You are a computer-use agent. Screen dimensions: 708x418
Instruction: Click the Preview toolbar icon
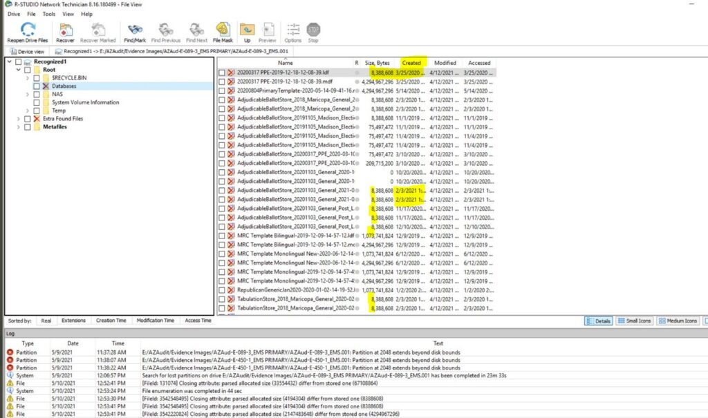coord(268,30)
